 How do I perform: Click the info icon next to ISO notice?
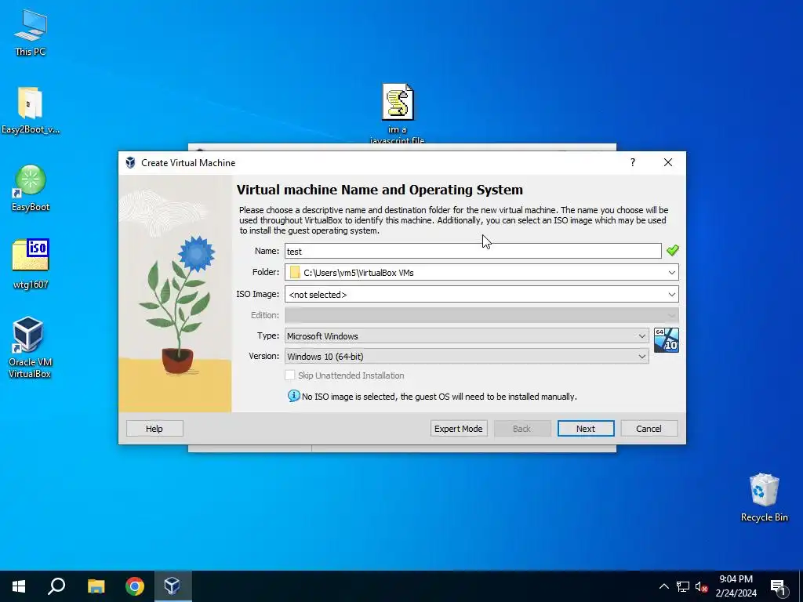point(293,396)
